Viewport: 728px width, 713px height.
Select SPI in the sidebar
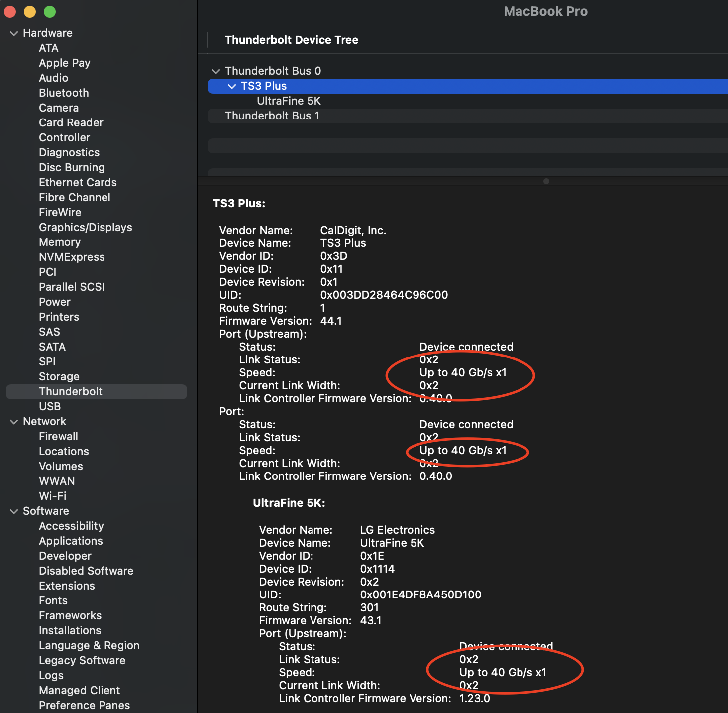[47, 361]
